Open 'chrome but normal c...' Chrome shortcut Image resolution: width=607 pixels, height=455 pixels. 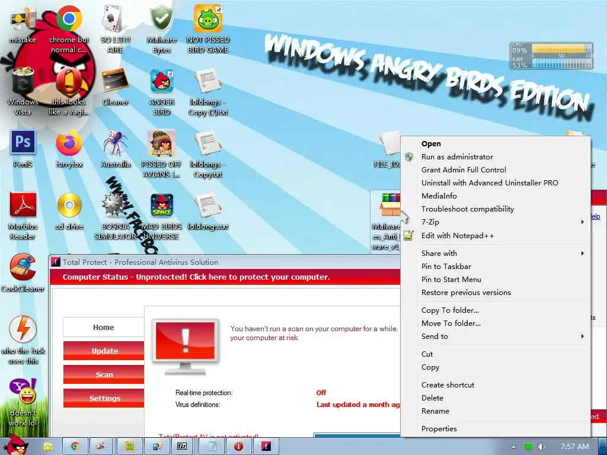(x=69, y=28)
